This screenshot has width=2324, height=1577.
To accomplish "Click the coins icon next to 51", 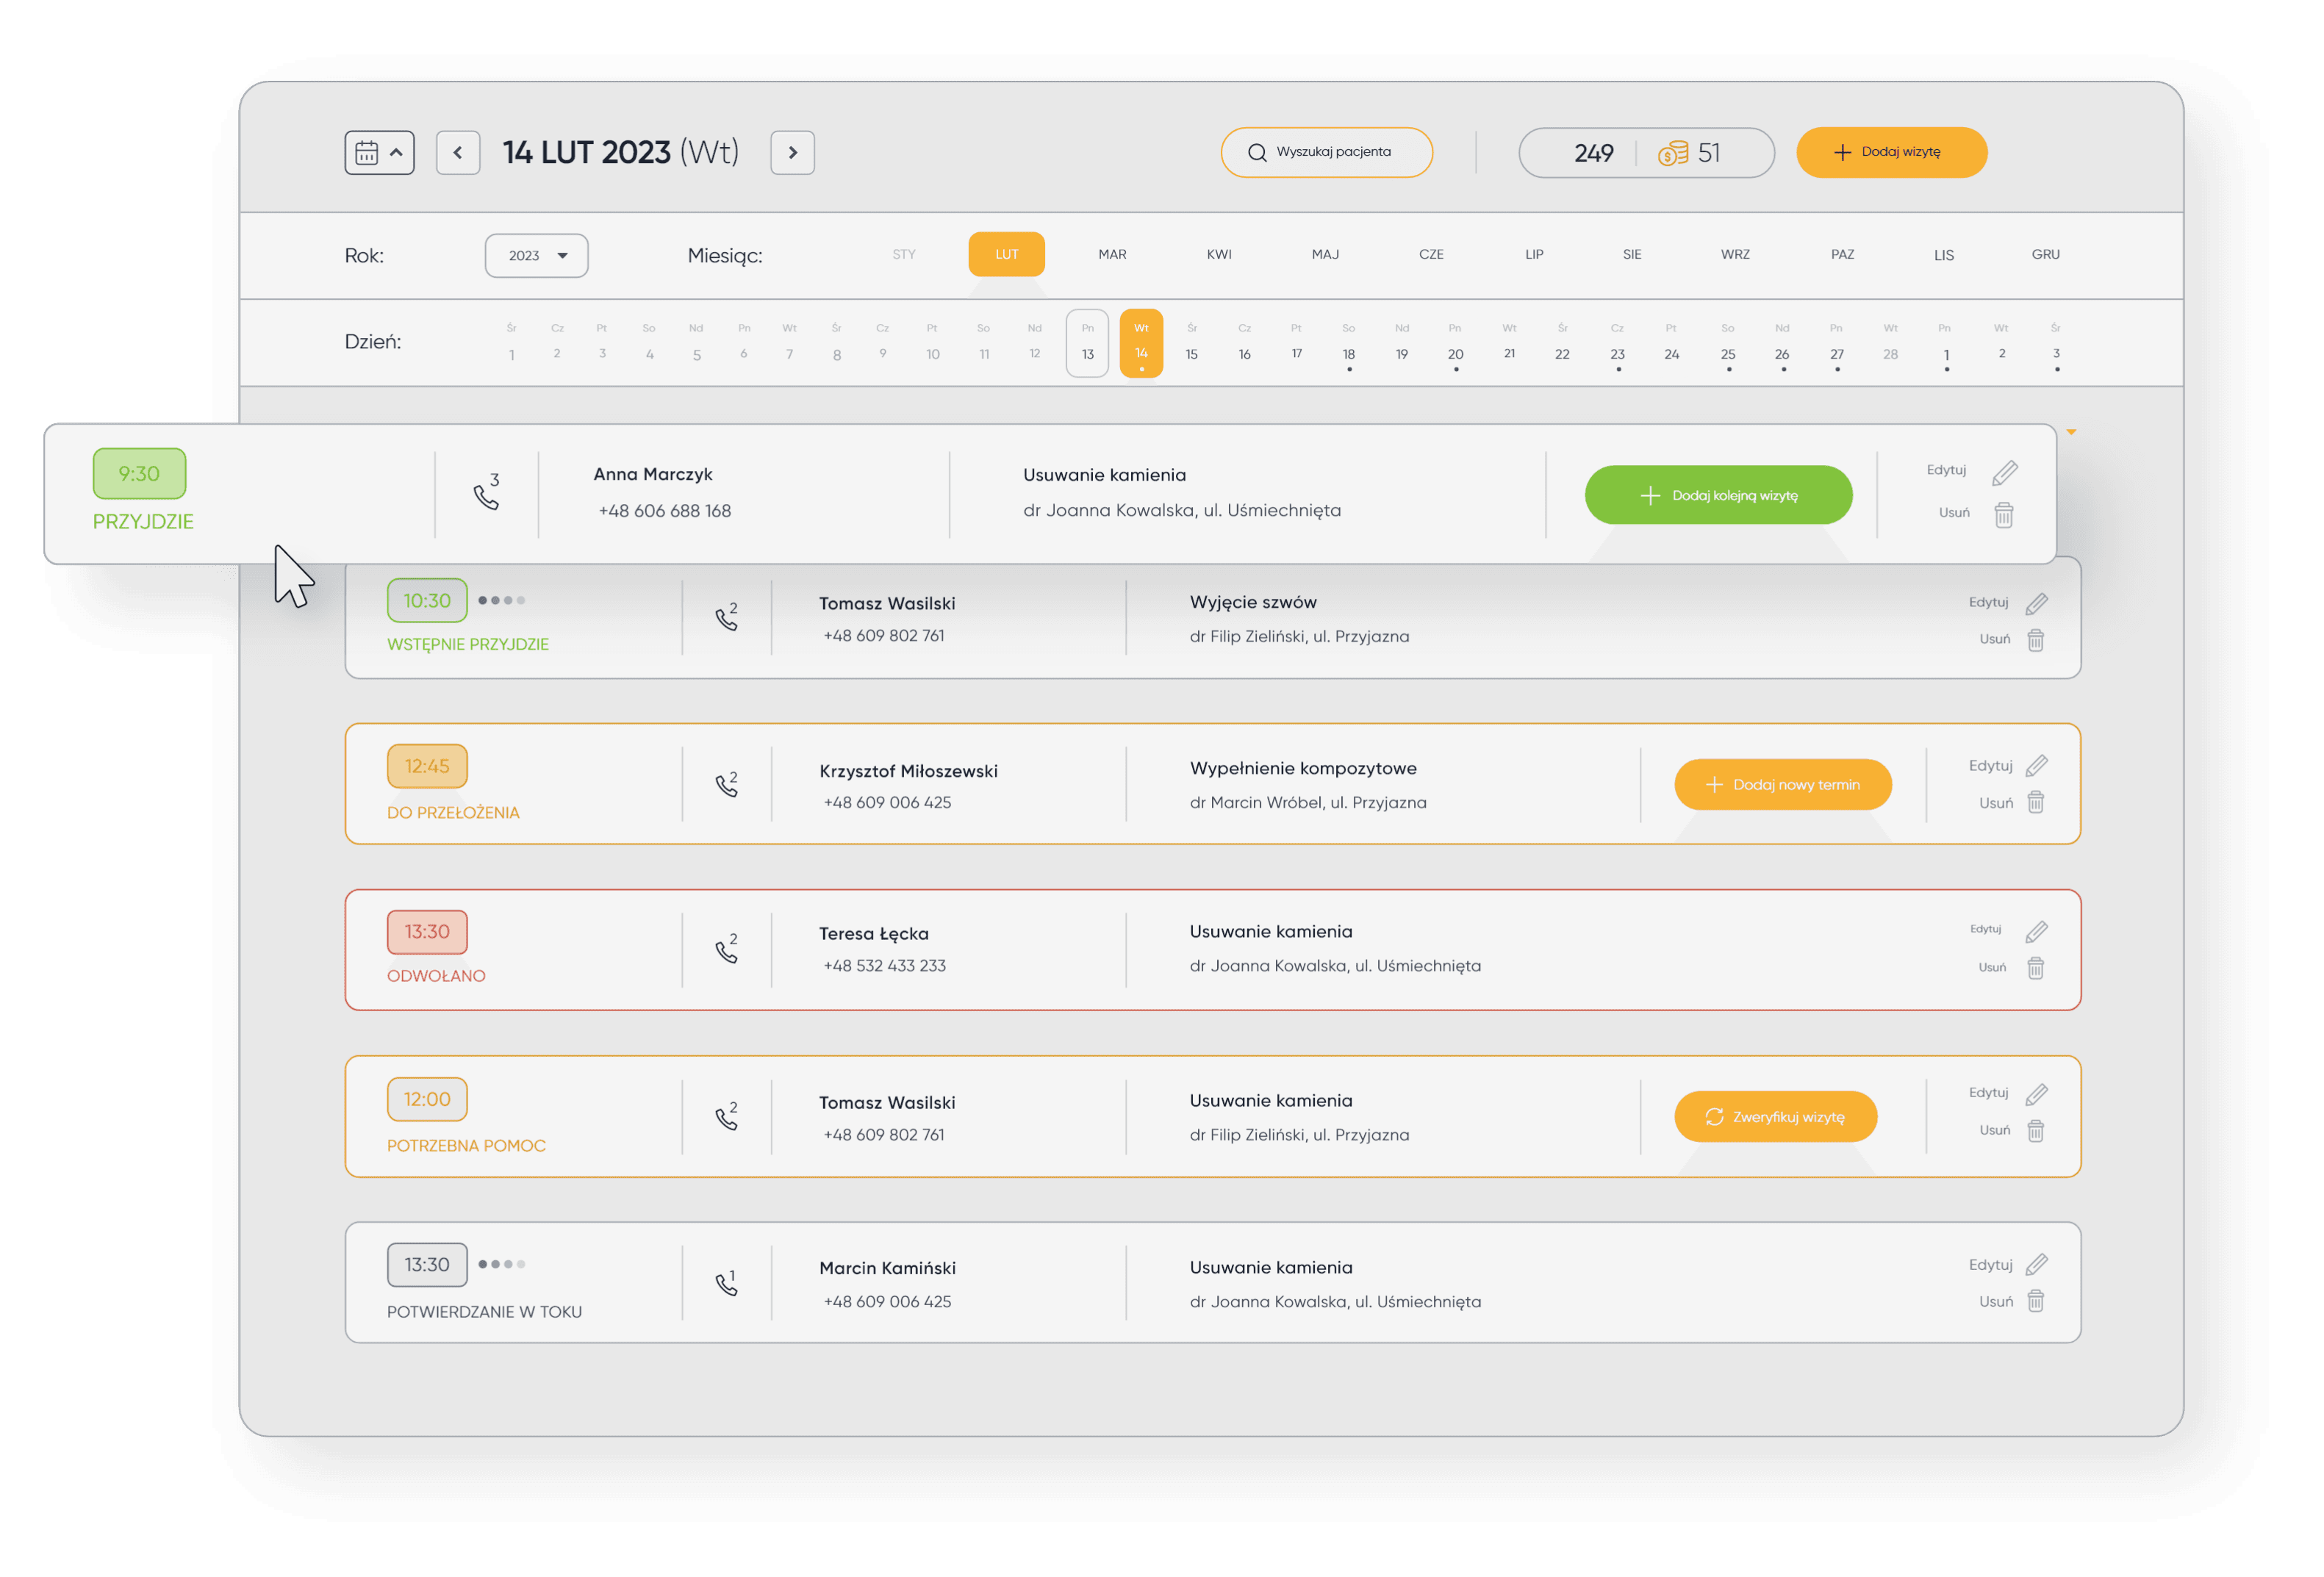I will [1672, 154].
